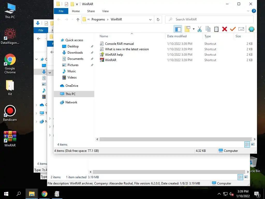
Task: Click Details view button in middle background window
Action: (x=240, y=177)
